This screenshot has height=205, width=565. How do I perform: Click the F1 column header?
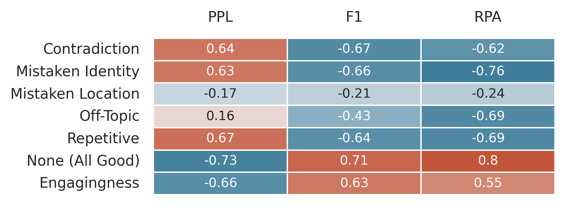click(x=354, y=17)
